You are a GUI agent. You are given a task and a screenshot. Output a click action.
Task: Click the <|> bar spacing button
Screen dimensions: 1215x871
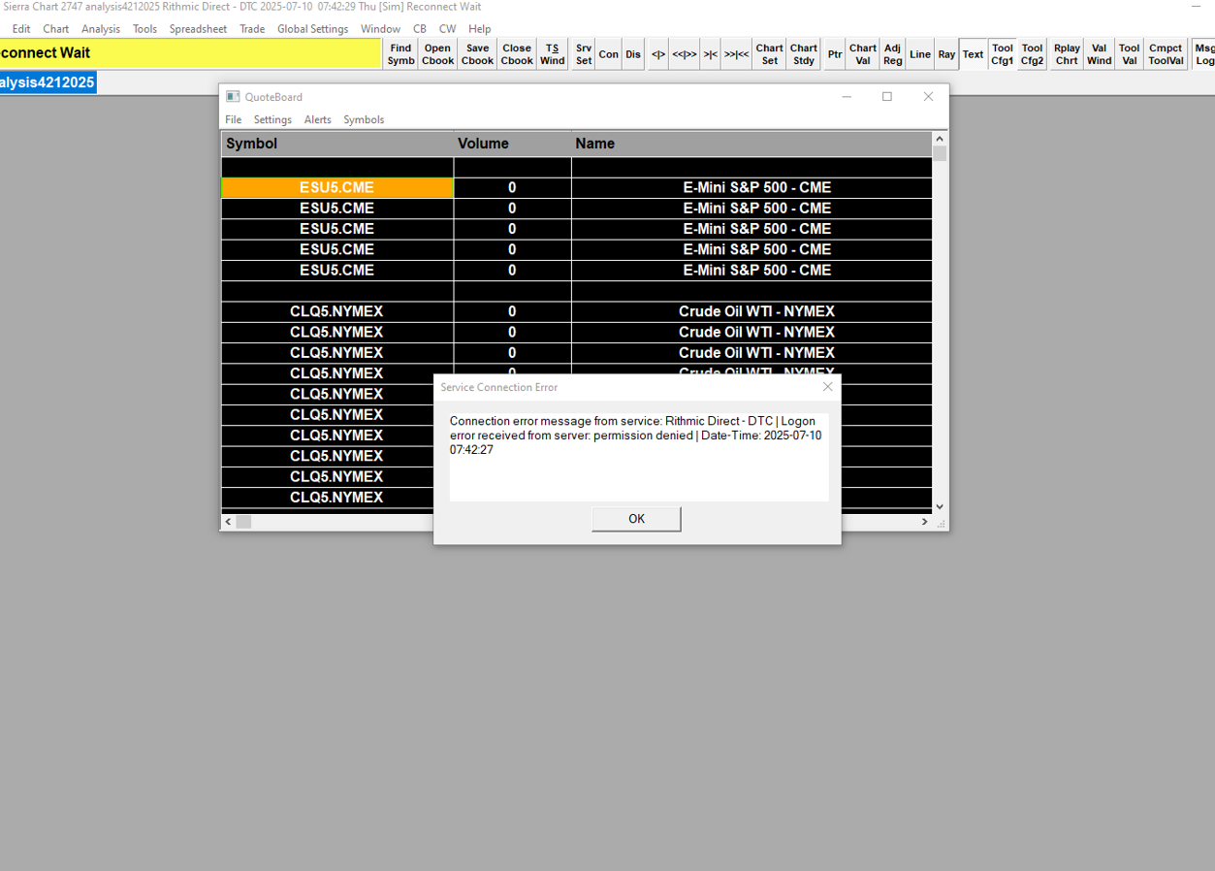coord(658,54)
